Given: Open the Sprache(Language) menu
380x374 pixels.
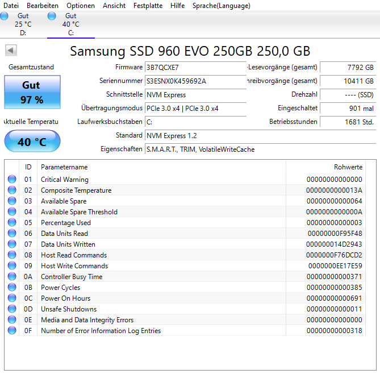Looking at the screenshot, I should pyautogui.click(x=222, y=6).
